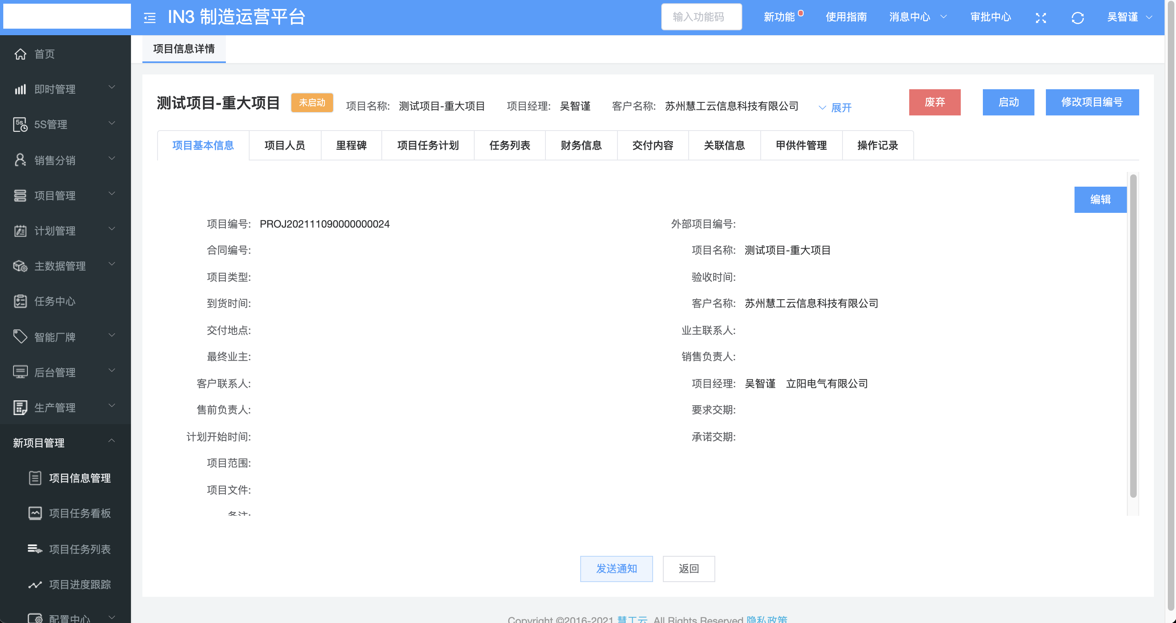Click the 输入功能码 input field

pos(701,17)
